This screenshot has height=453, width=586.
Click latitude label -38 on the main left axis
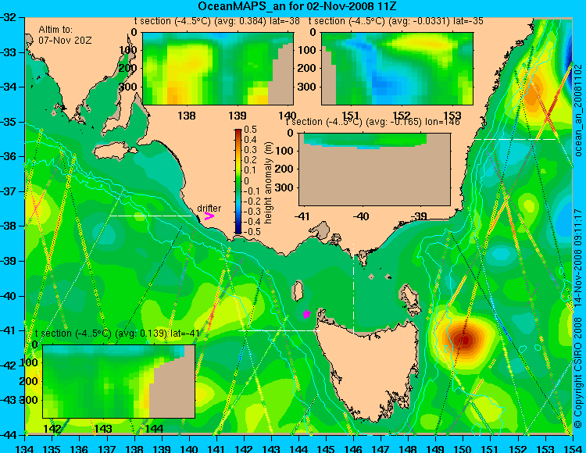(9, 226)
